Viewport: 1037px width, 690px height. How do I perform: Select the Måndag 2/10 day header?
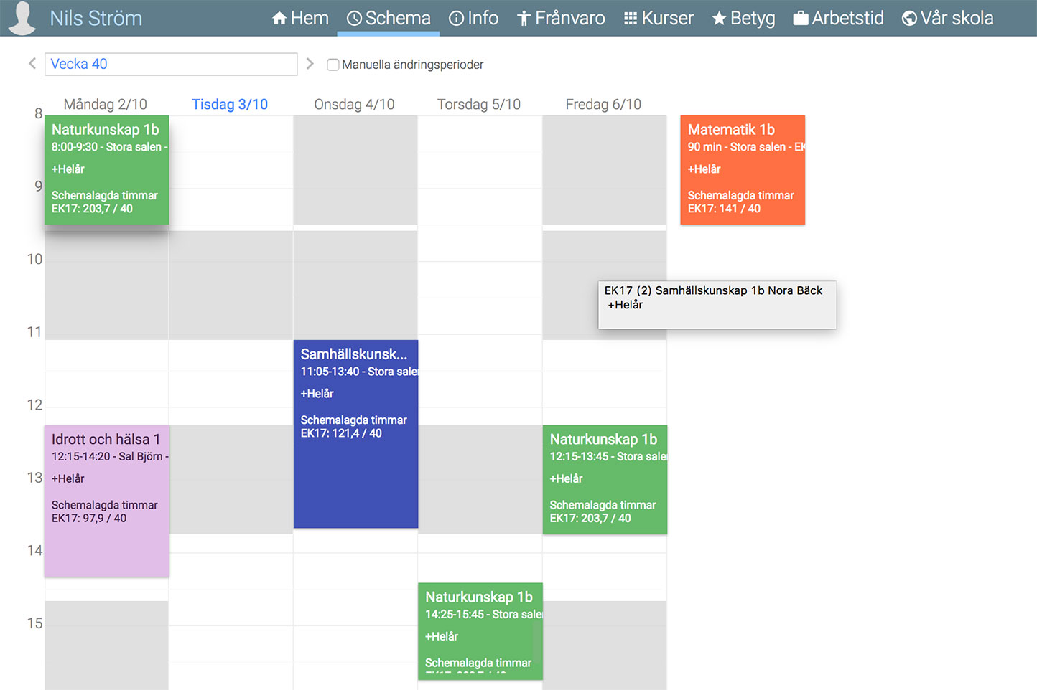pyautogui.click(x=105, y=104)
